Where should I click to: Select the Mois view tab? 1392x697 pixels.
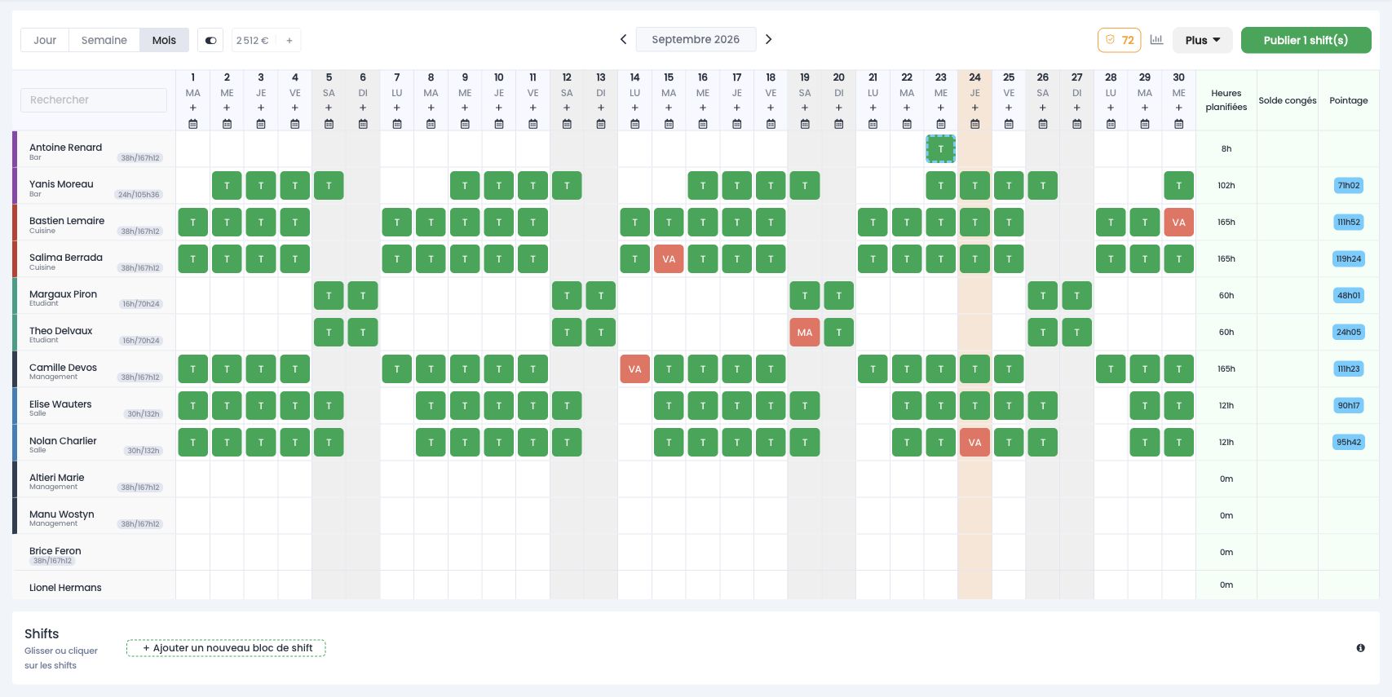(164, 40)
